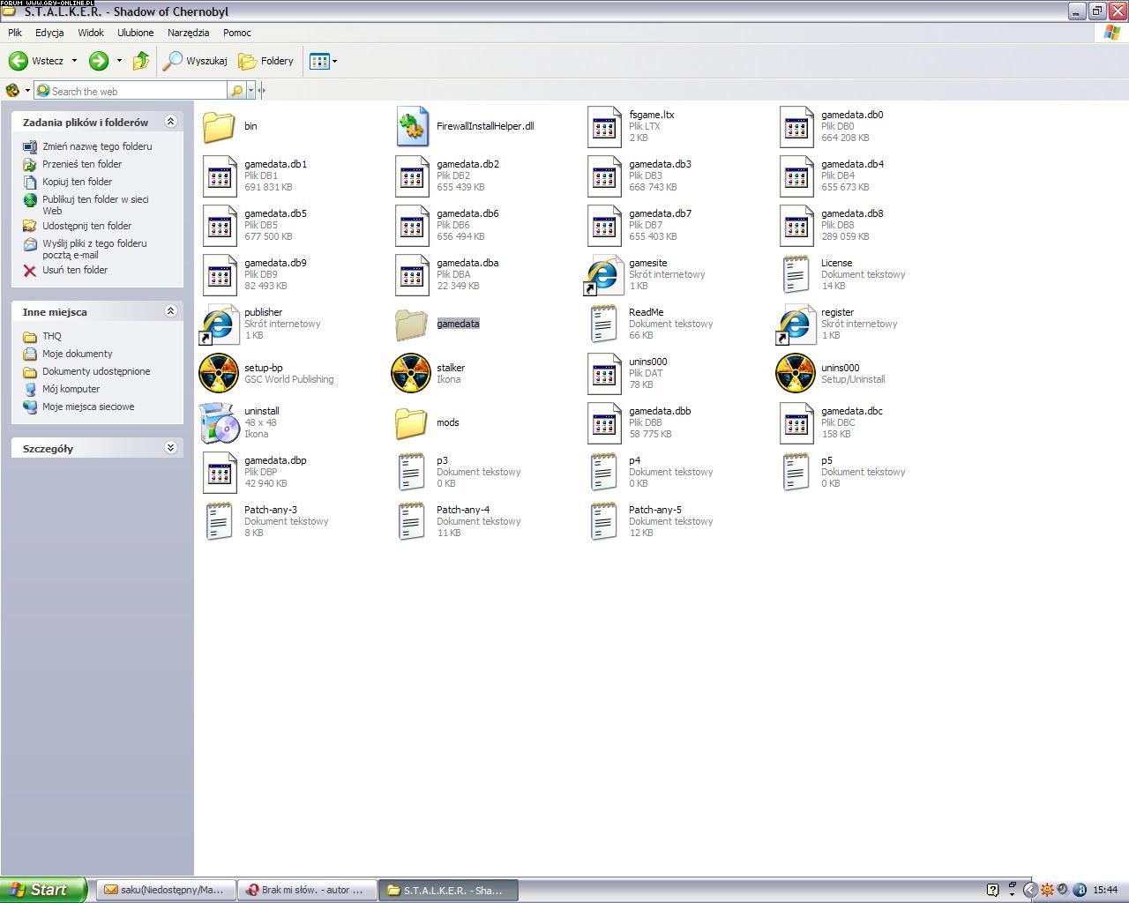Select the gamedata.dbb file icon
1129x903 pixels.
point(605,423)
